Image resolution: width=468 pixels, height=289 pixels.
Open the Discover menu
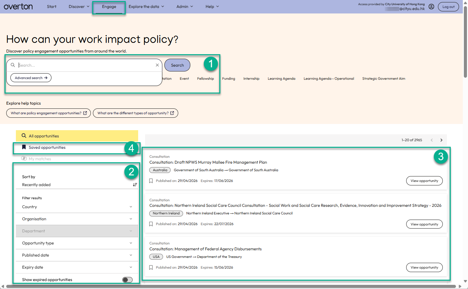(79, 7)
